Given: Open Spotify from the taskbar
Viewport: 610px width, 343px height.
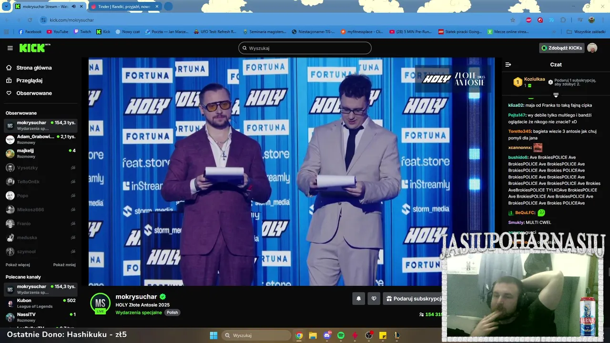Looking at the screenshot, I should [341, 335].
